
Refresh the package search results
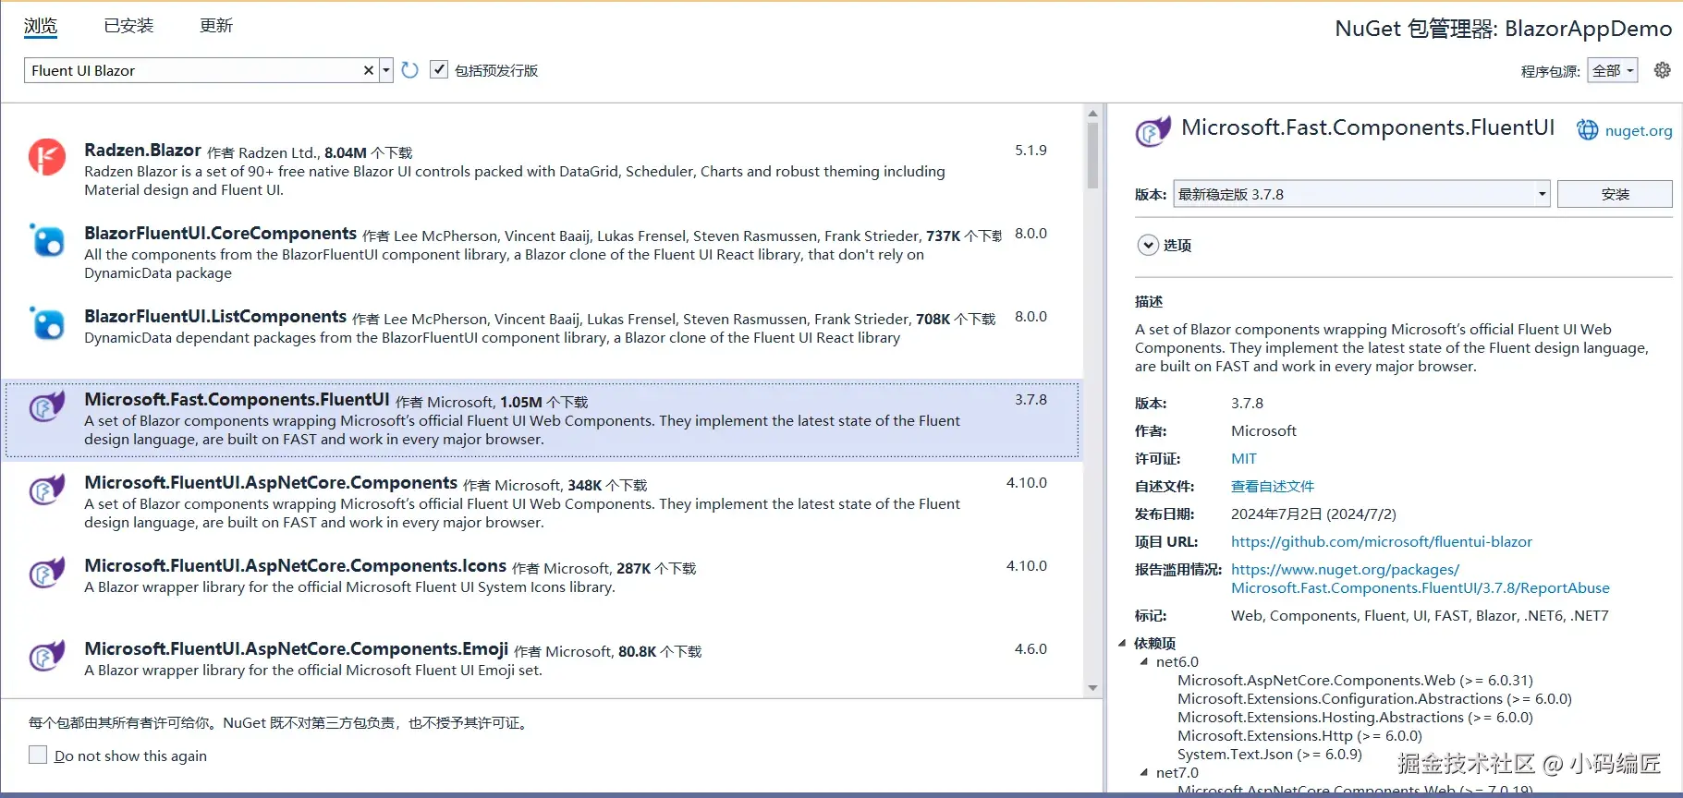click(x=410, y=70)
